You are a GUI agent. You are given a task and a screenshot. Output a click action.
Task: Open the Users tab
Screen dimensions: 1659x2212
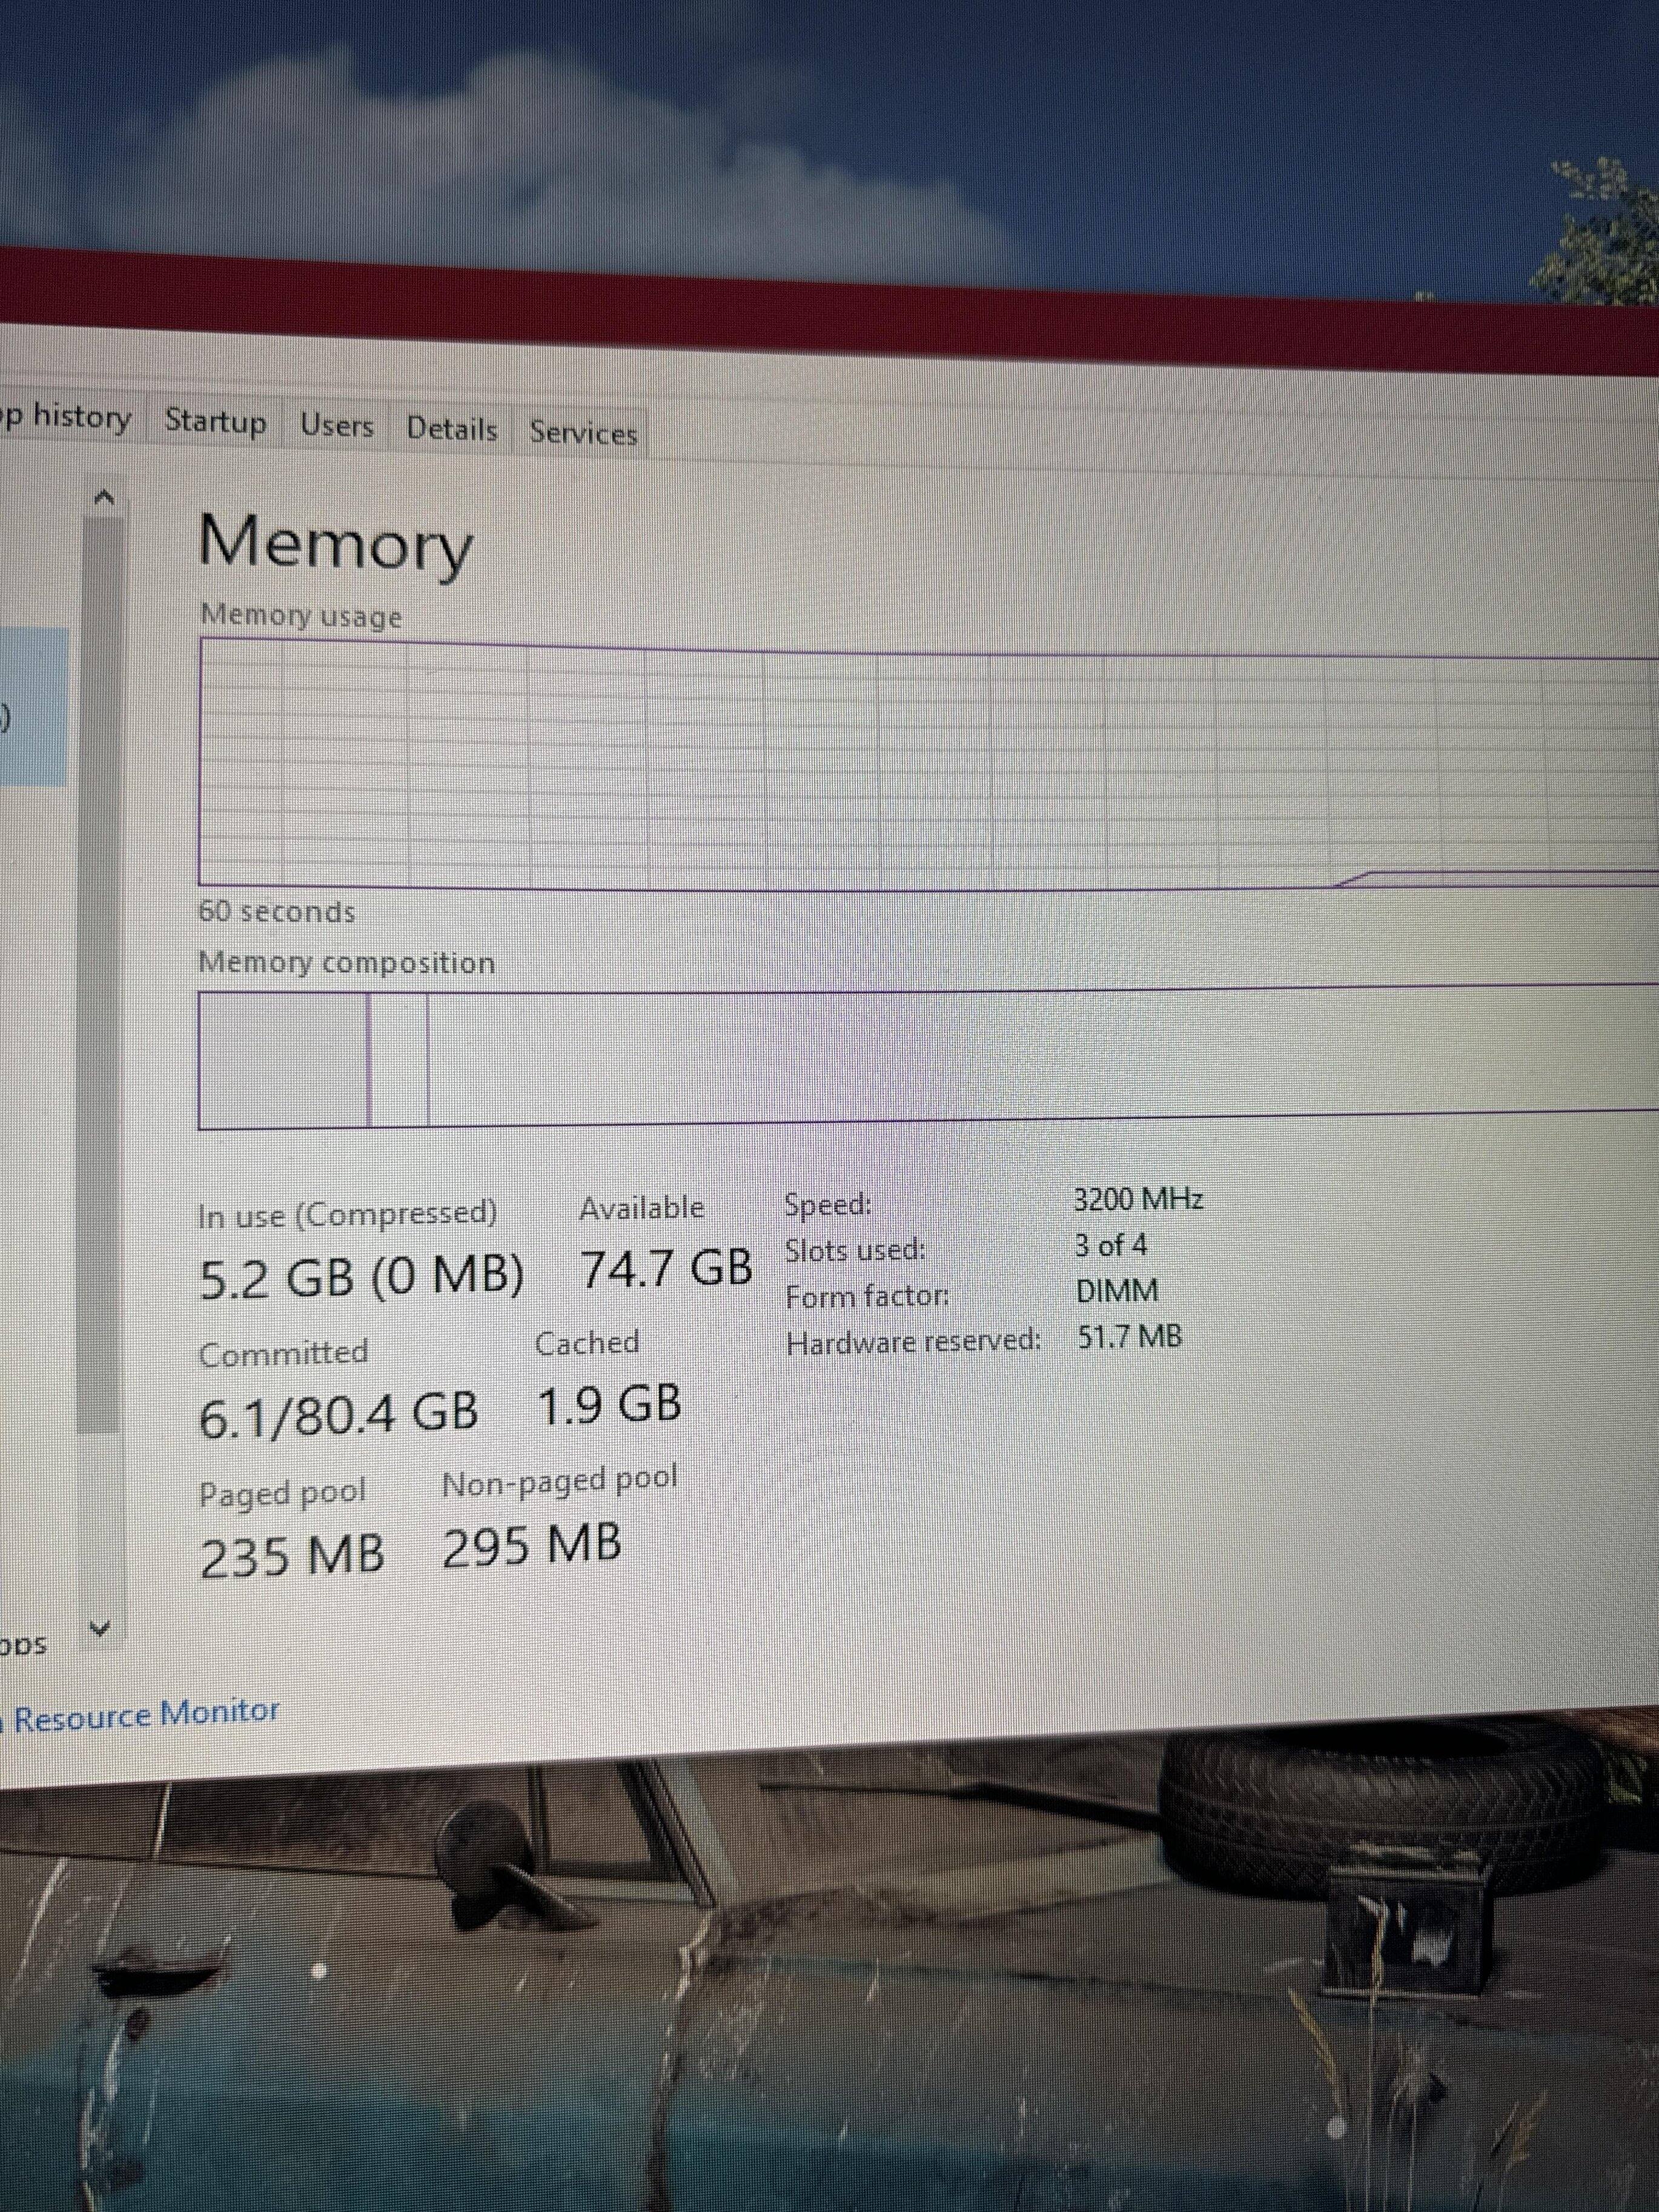click(337, 426)
